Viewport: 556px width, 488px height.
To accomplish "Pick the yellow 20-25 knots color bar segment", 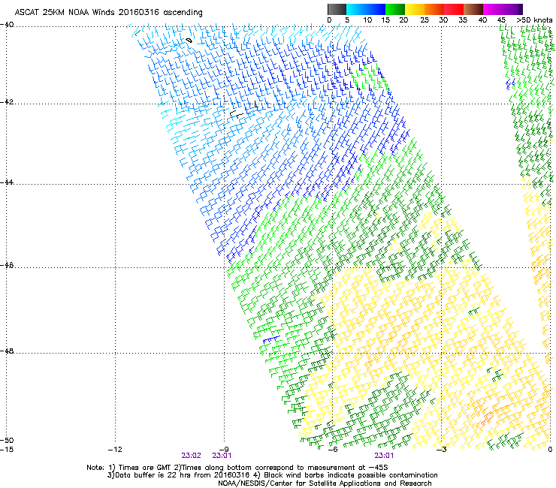I will click(x=415, y=9).
